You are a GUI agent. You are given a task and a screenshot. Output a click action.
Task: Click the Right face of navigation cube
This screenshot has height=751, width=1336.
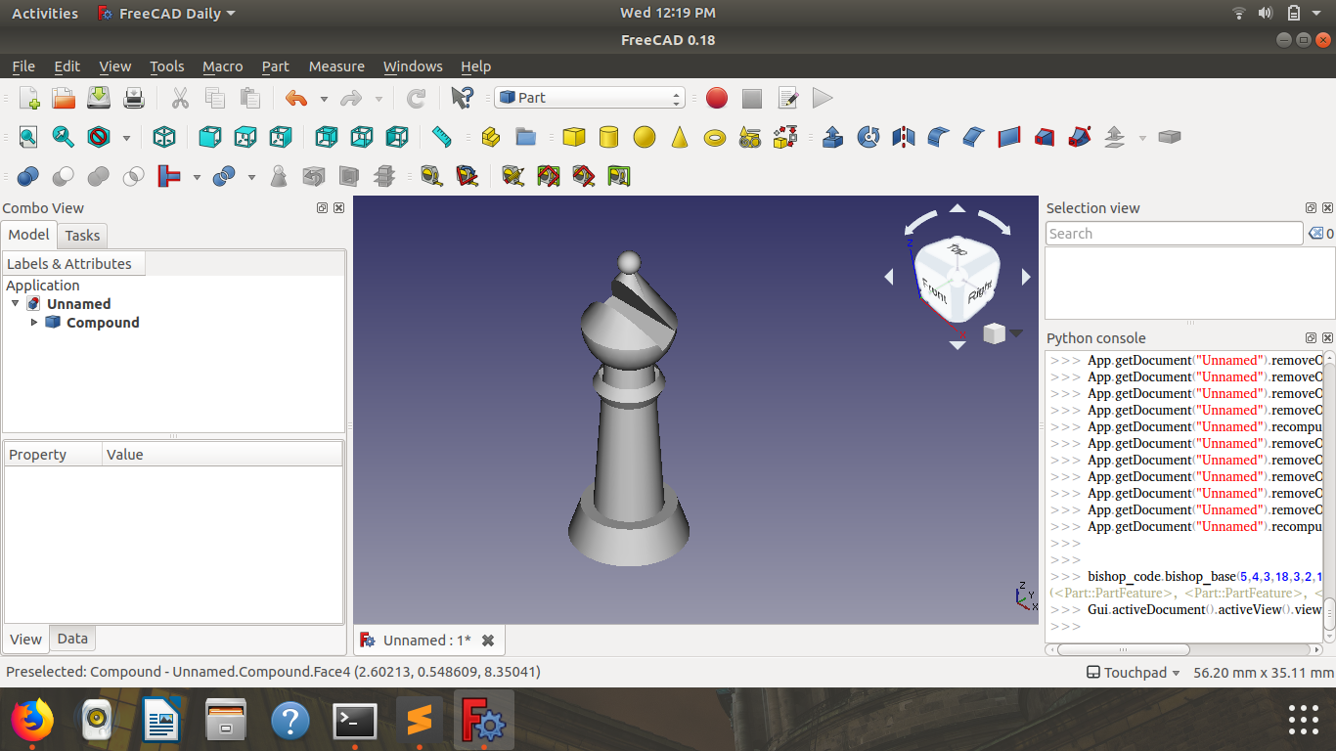coord(979,289)
